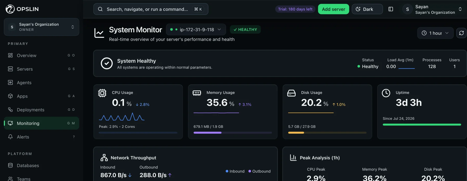This screenshot has height=181, width=467.
Task: Open the ip-172-31-9-118 server dropdown
Action: coord(196,29)
